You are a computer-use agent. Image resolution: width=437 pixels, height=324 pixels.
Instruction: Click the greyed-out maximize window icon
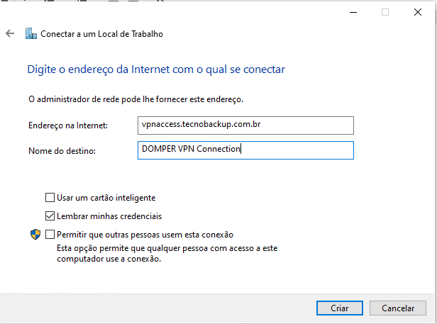pos(385,12)
